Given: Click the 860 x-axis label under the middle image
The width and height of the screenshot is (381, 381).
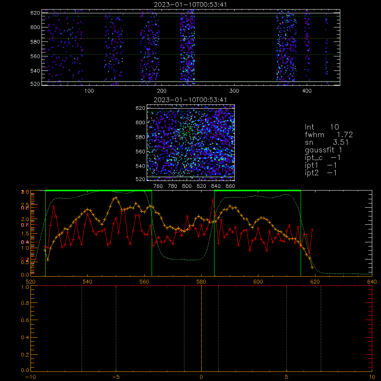Looking at the screenshot, I should (231, 186).
